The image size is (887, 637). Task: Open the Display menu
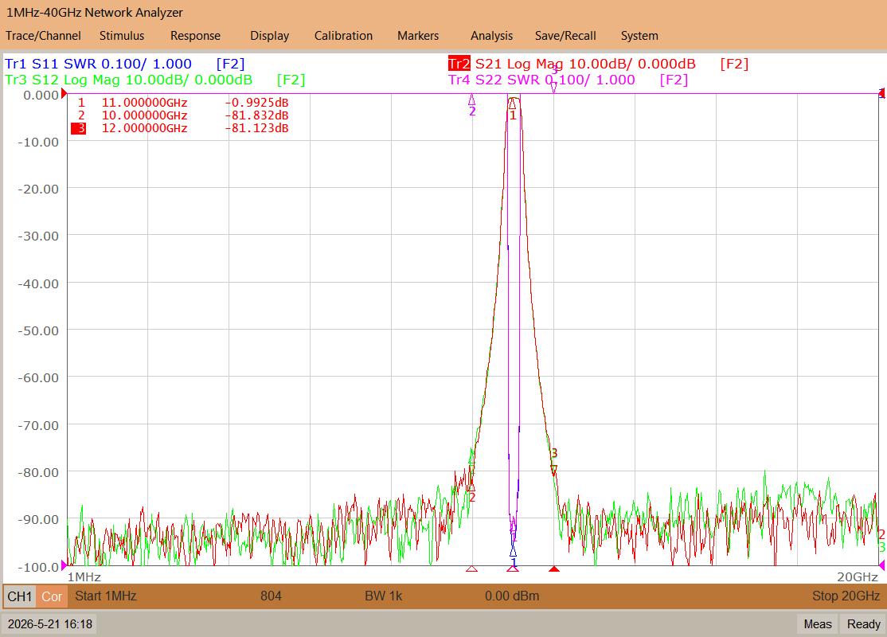coord(269,36)
